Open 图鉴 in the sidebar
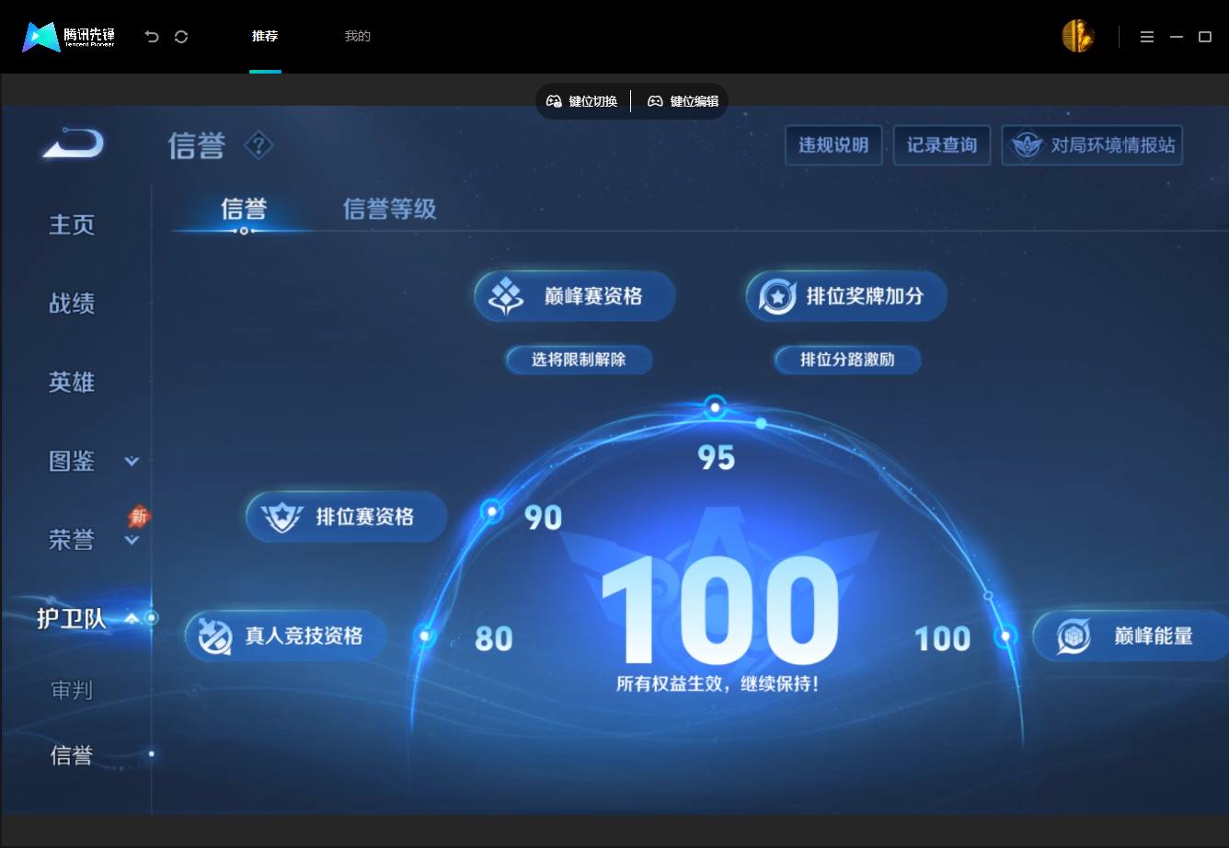Viewport: 1229px width, 848px height. (x=72, y=461)
